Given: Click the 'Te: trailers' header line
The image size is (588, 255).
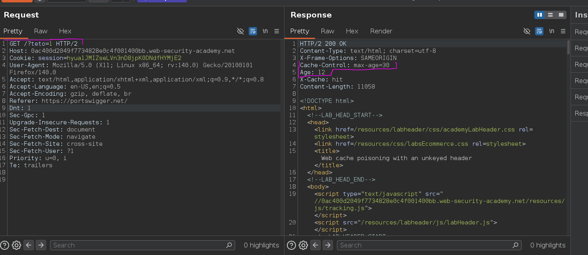Looking at the screenshot, I should pyautogui.click(x=31, y=165).
